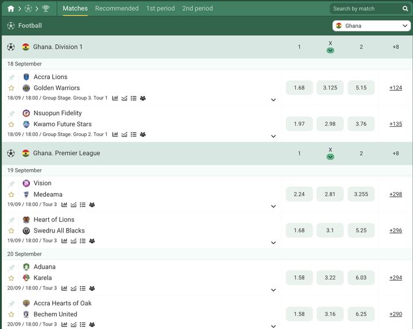Open team lineup icon for Accra Lions match
Viewport: 413px width, 329px height.
point(143,98)
